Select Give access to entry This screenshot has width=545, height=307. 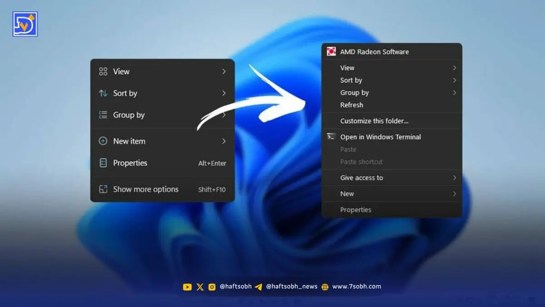point(391,178)
